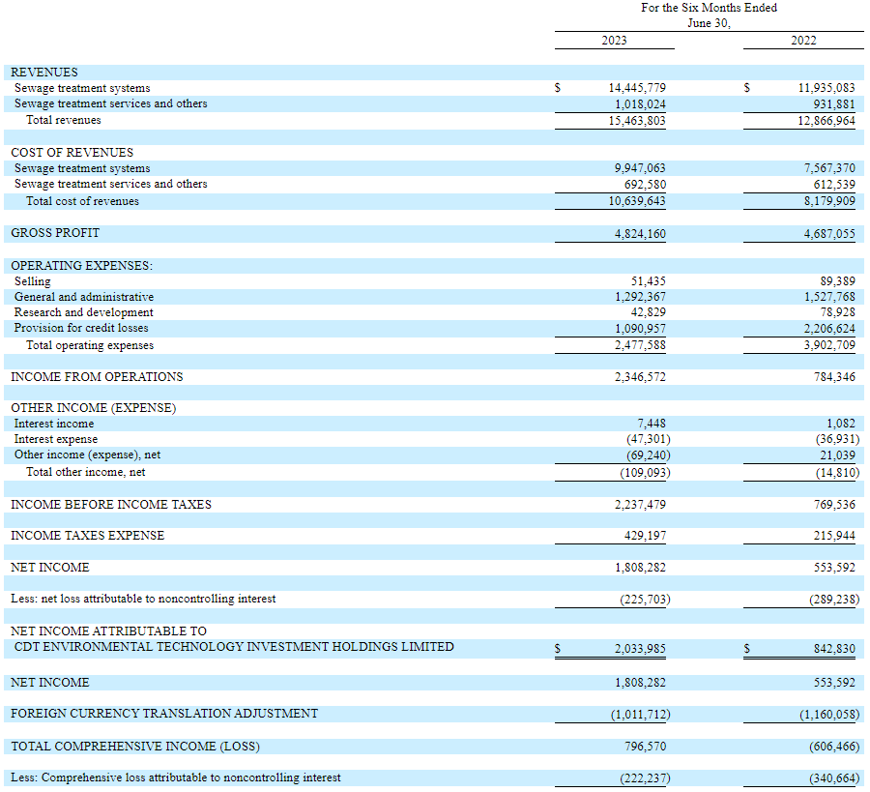Click the Total cost of revenues label

[x=82, y=201]
